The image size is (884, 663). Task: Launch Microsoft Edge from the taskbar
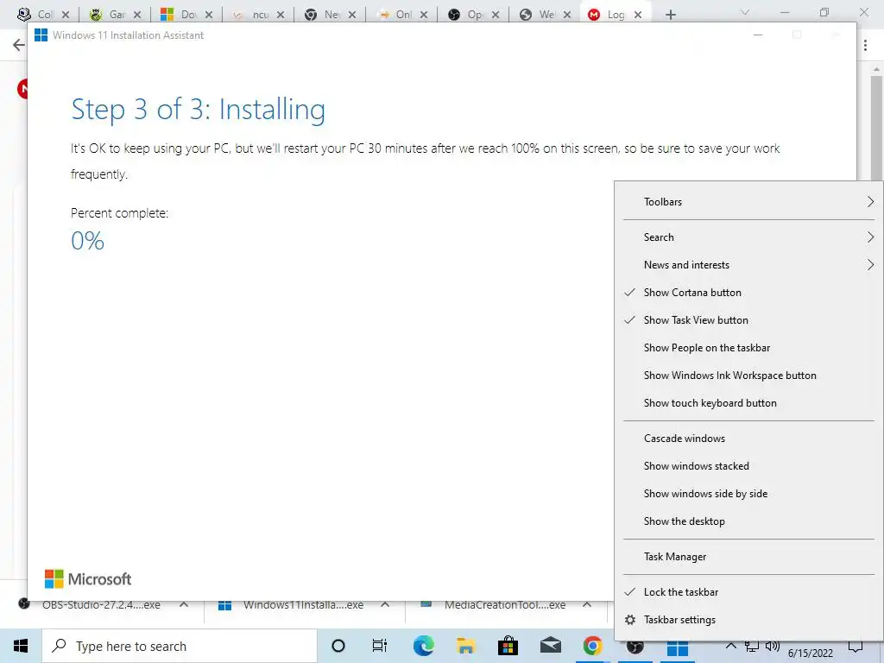point(423,646)
